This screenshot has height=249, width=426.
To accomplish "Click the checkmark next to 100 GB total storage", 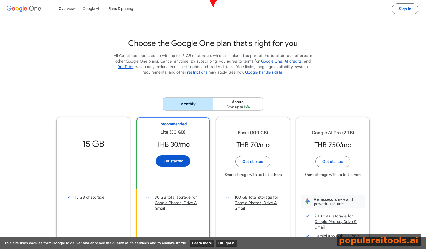I will (x=228, y=197).
